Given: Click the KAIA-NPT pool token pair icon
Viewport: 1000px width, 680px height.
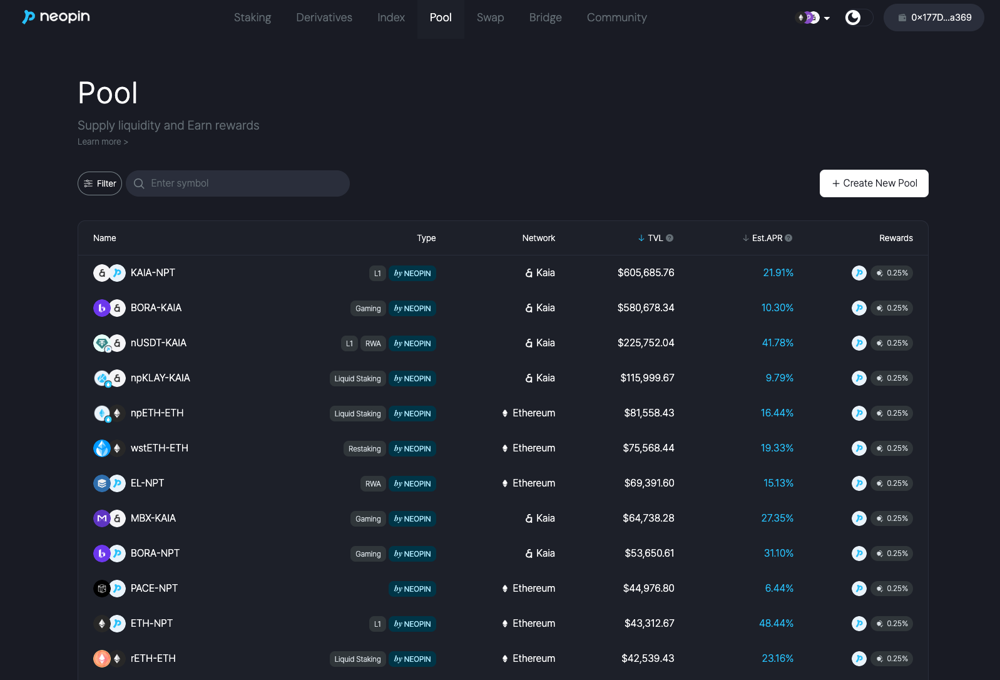Looking at the screenshot, I should (110, 273).
